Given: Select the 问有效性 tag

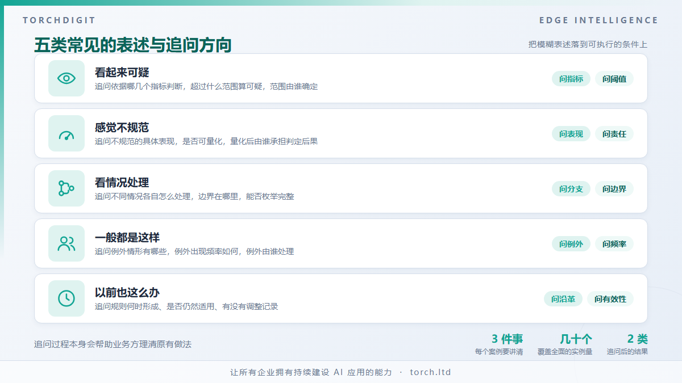Looking at the screenshot, I should 610,299.
